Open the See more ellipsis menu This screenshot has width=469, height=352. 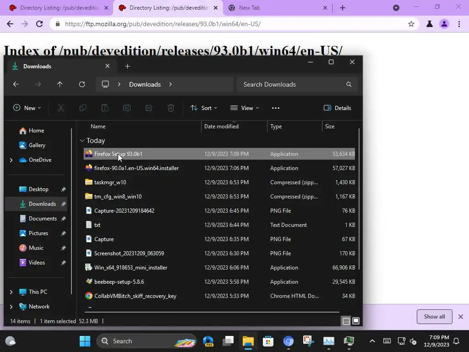(275, 108)
